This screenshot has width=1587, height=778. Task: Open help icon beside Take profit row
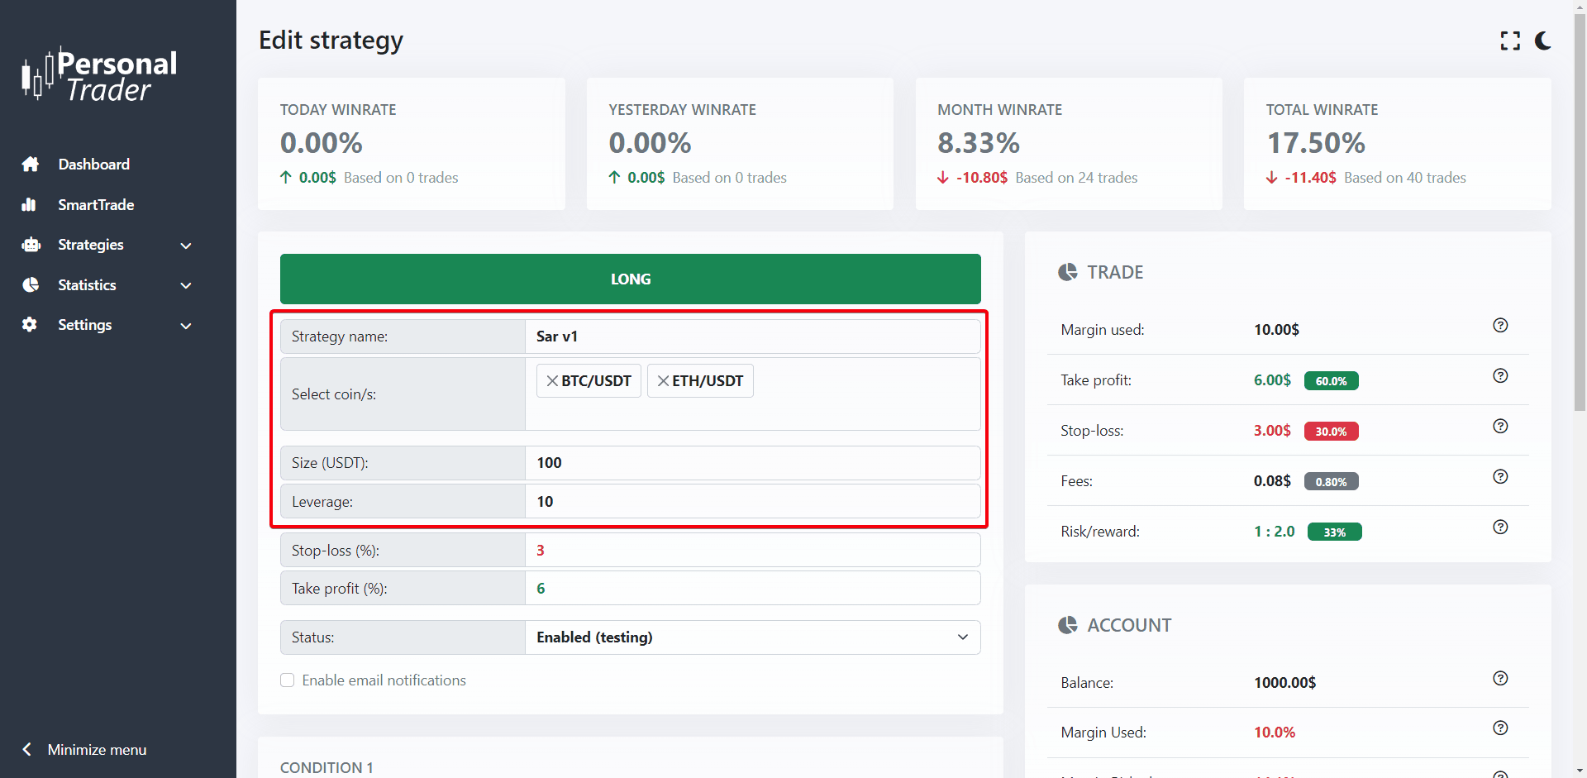point(1500,376)
